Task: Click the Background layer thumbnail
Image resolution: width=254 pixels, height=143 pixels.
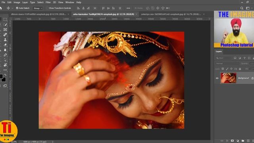Action: [x=229, y=78]
